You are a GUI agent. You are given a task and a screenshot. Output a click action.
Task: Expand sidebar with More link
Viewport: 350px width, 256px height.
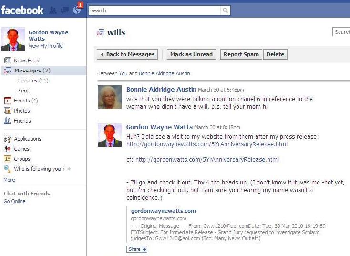pos(9,180)
